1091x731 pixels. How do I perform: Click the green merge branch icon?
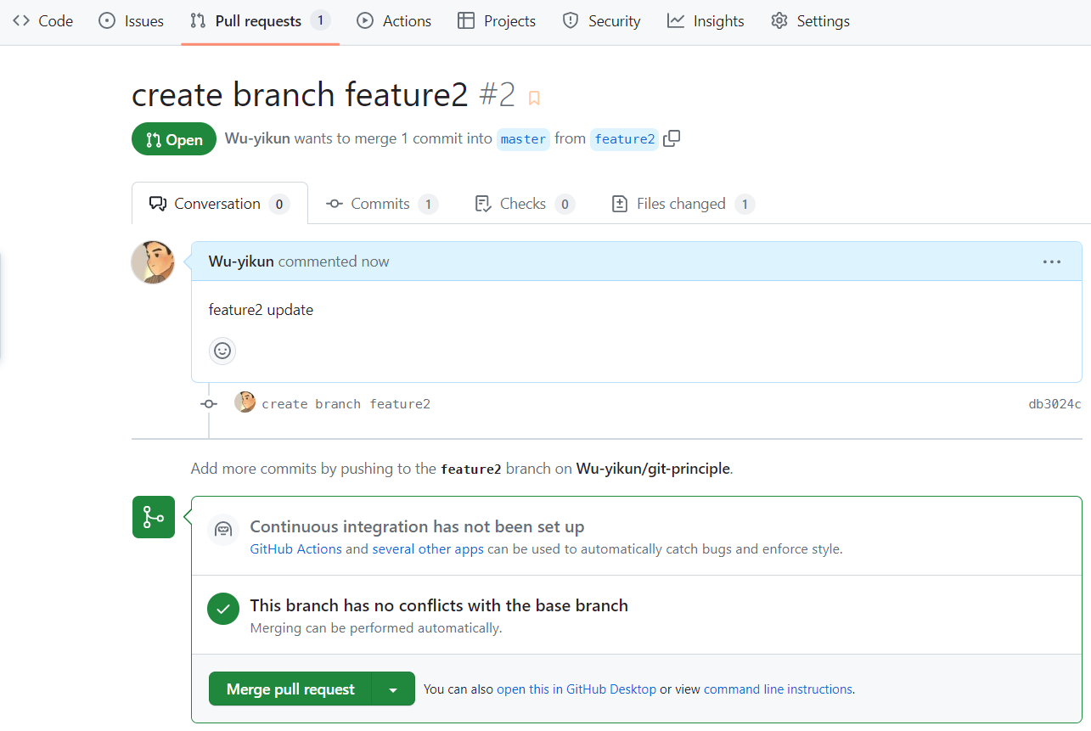154,517
